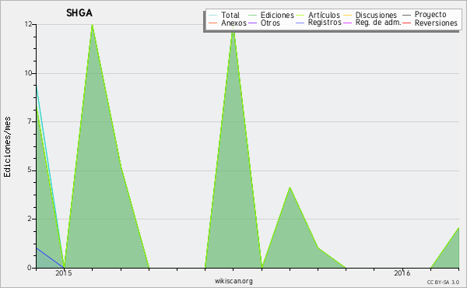Click the SHGA chart title
The image size is (467, 288).
tap(79, 12)
